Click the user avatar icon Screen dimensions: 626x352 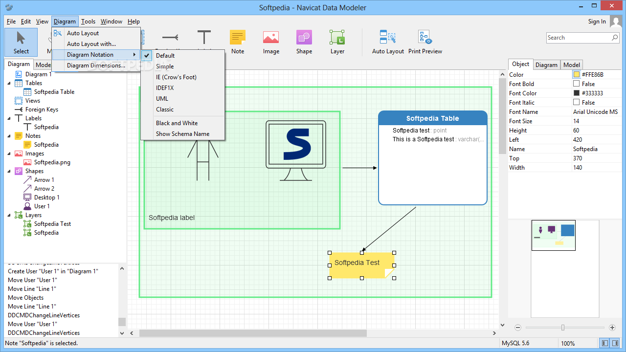615,22
